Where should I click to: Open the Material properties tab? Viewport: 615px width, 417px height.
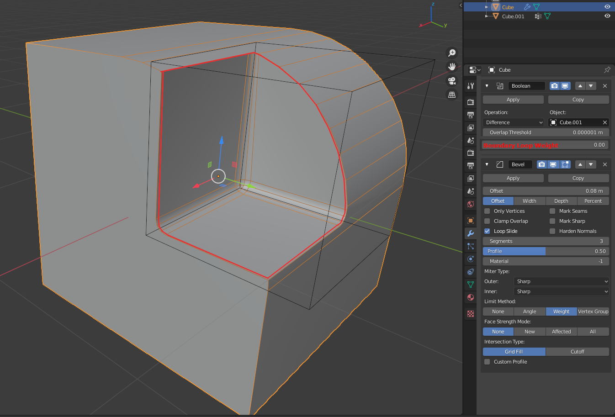coord(471,297)
